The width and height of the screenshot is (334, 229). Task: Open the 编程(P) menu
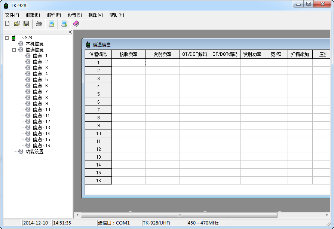(53, 15)
